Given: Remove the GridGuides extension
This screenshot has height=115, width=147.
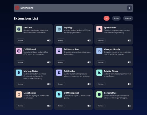Looking at the screenshot, I should tap(61, 84).
